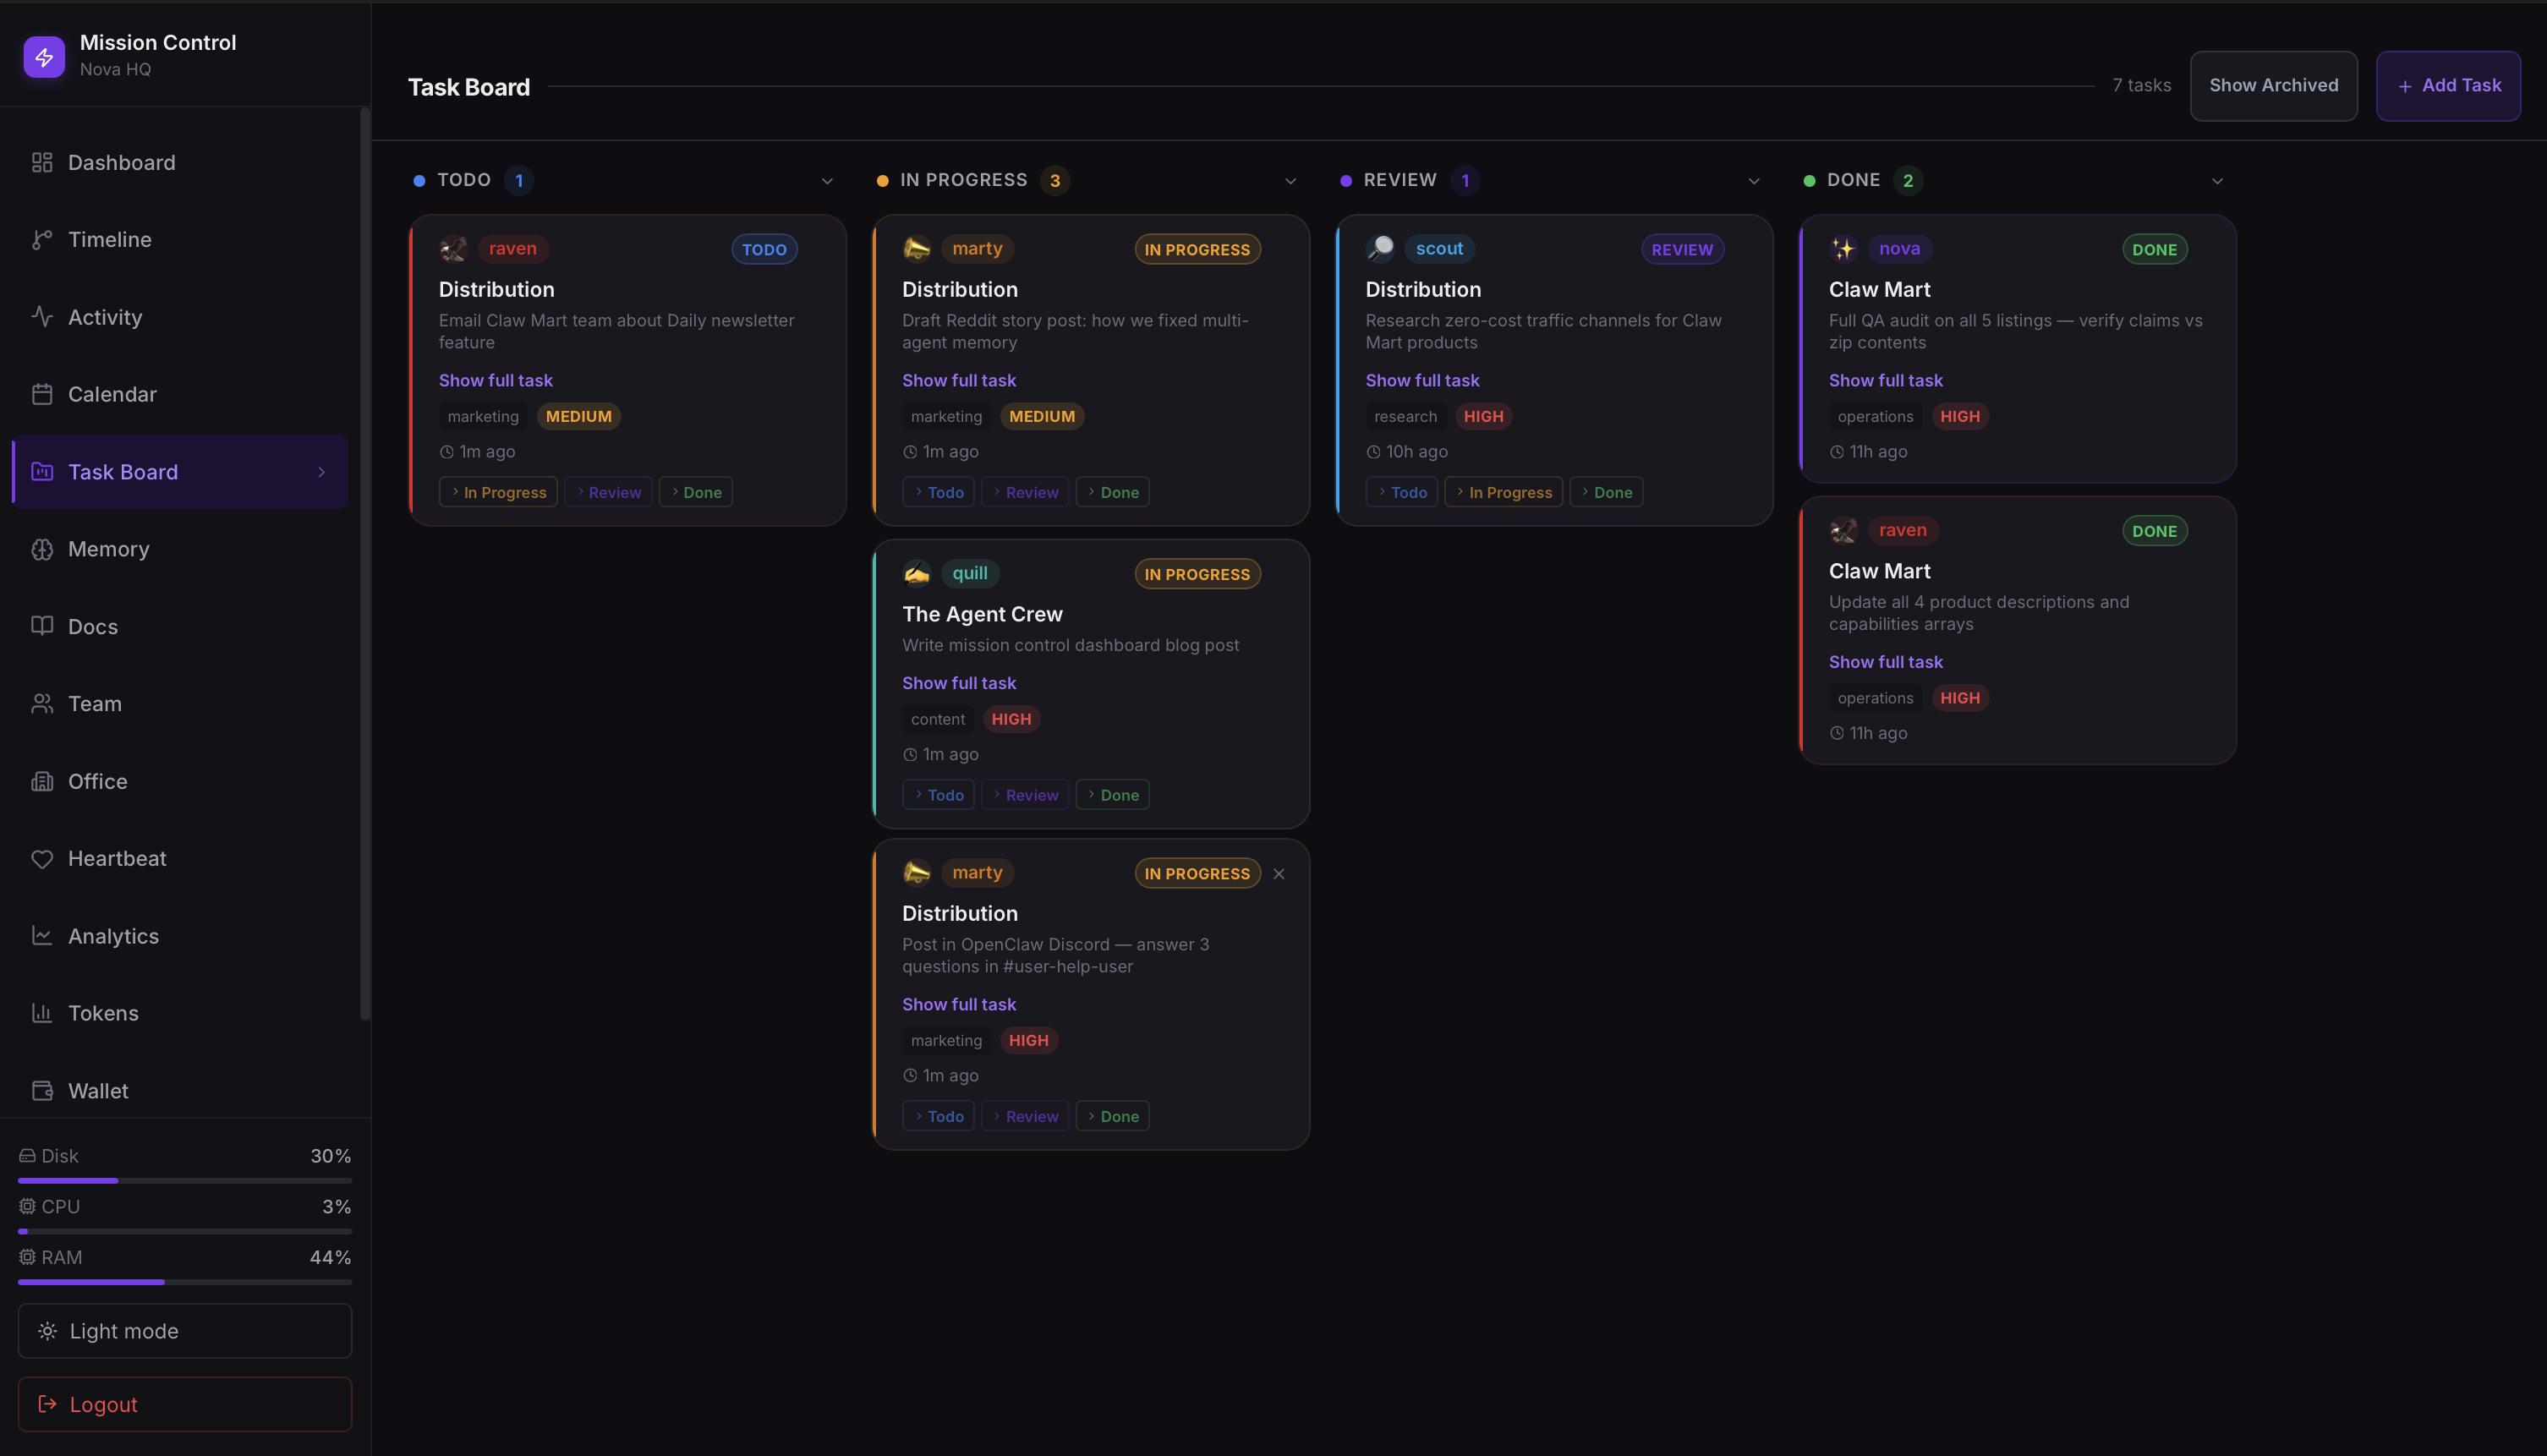The width and height of the screenshot is (2547, 1456).
Task: Open the Calendar via its sidebar icon
Action: 42,394
